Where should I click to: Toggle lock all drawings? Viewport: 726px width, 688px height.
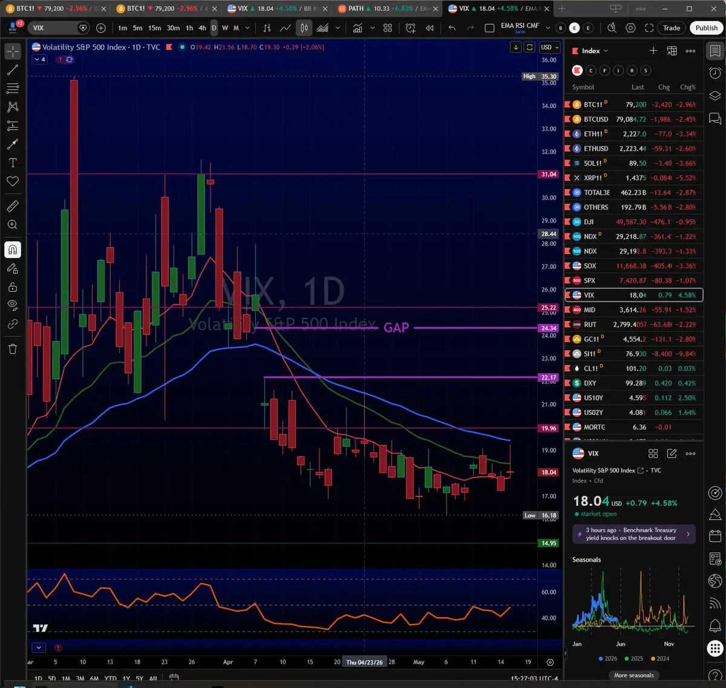pos(13,287)
